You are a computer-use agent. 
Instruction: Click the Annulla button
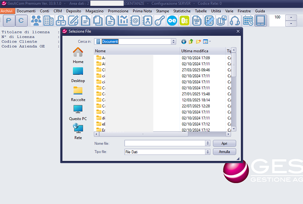click(x=224, y=152)
